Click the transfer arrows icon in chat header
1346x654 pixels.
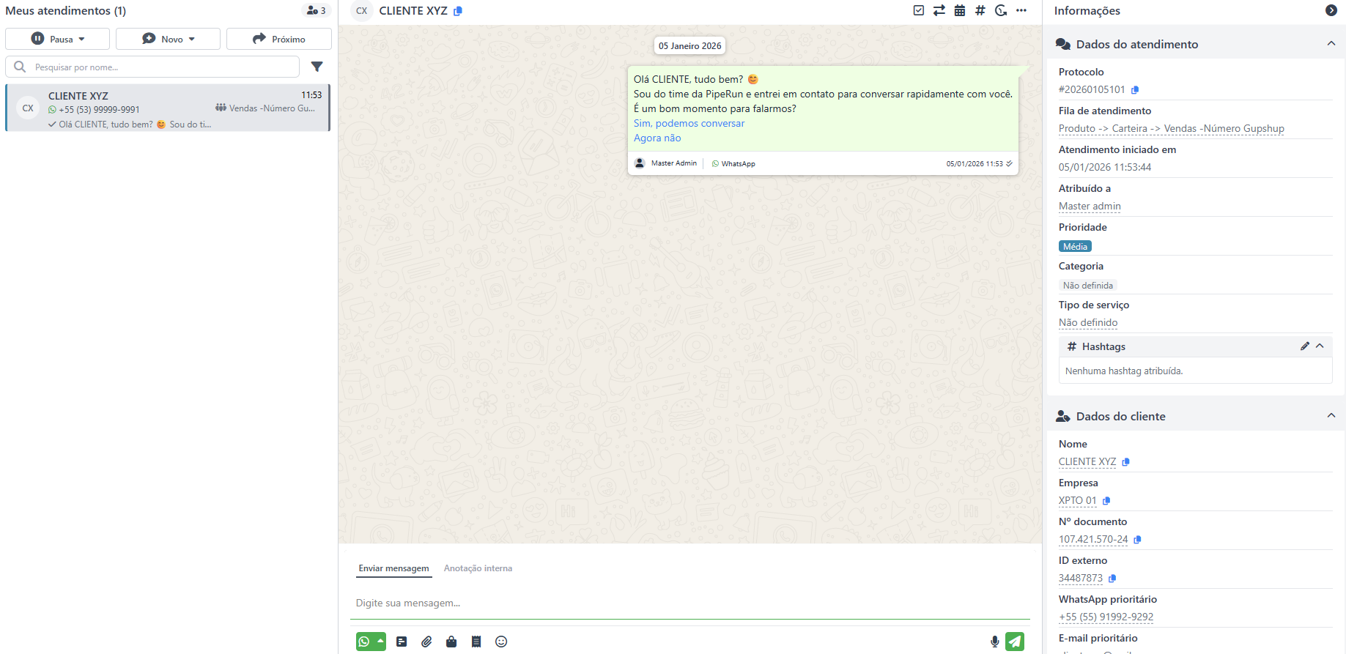pyautogui.click(x=939, y=10)
